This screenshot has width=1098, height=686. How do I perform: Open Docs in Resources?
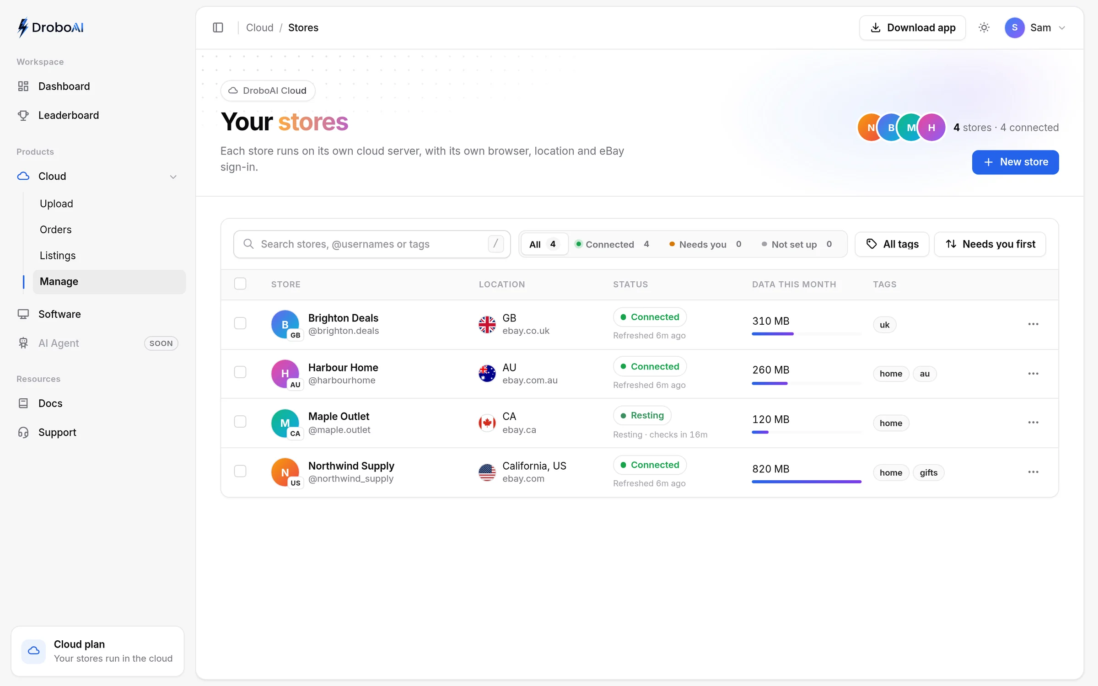coord(97,403)
